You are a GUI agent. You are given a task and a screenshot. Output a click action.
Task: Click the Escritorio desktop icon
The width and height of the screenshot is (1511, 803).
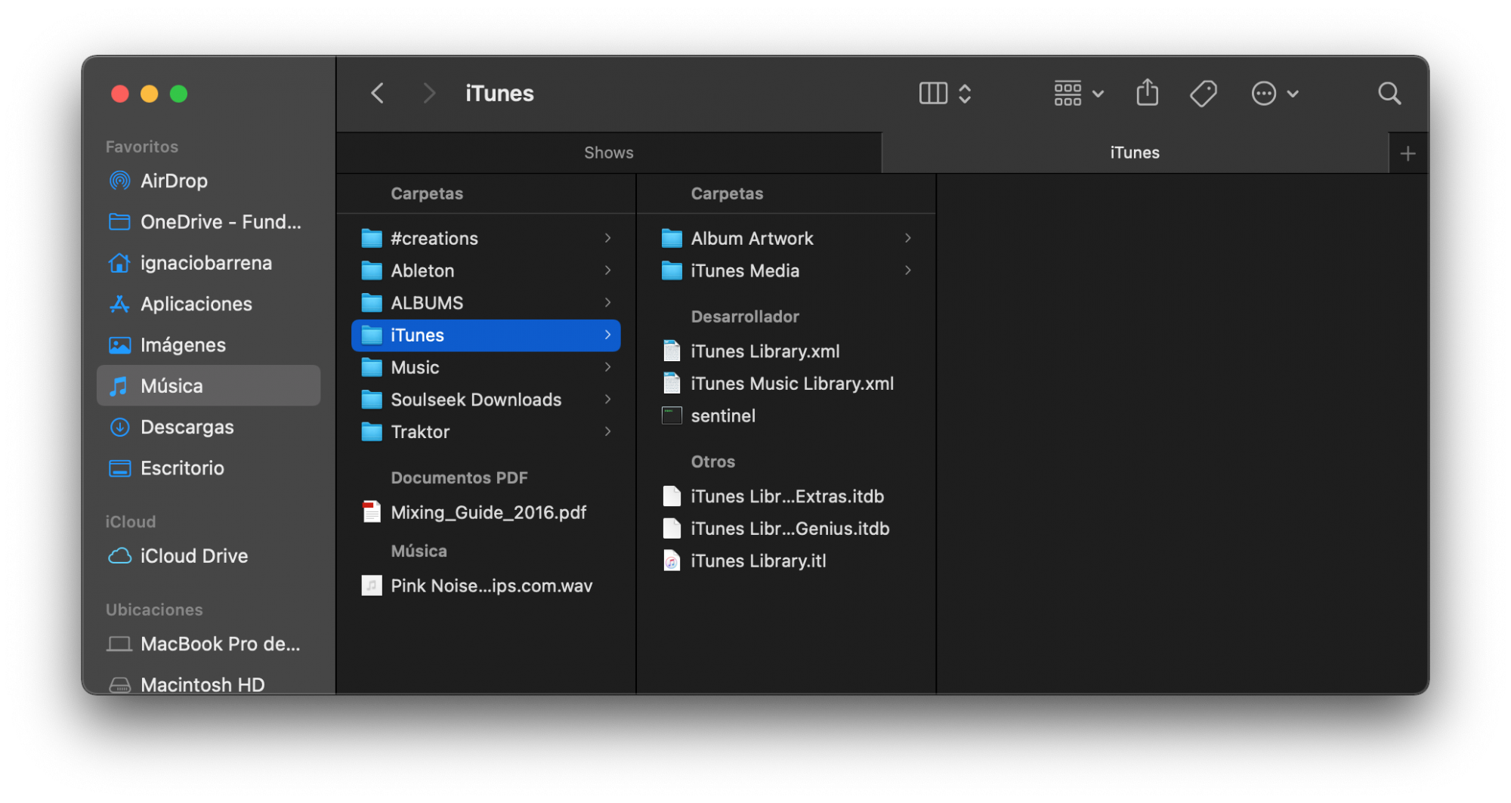(x=119, y=468)
